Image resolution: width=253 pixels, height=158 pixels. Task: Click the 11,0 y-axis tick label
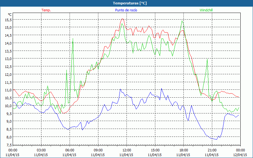9,90
